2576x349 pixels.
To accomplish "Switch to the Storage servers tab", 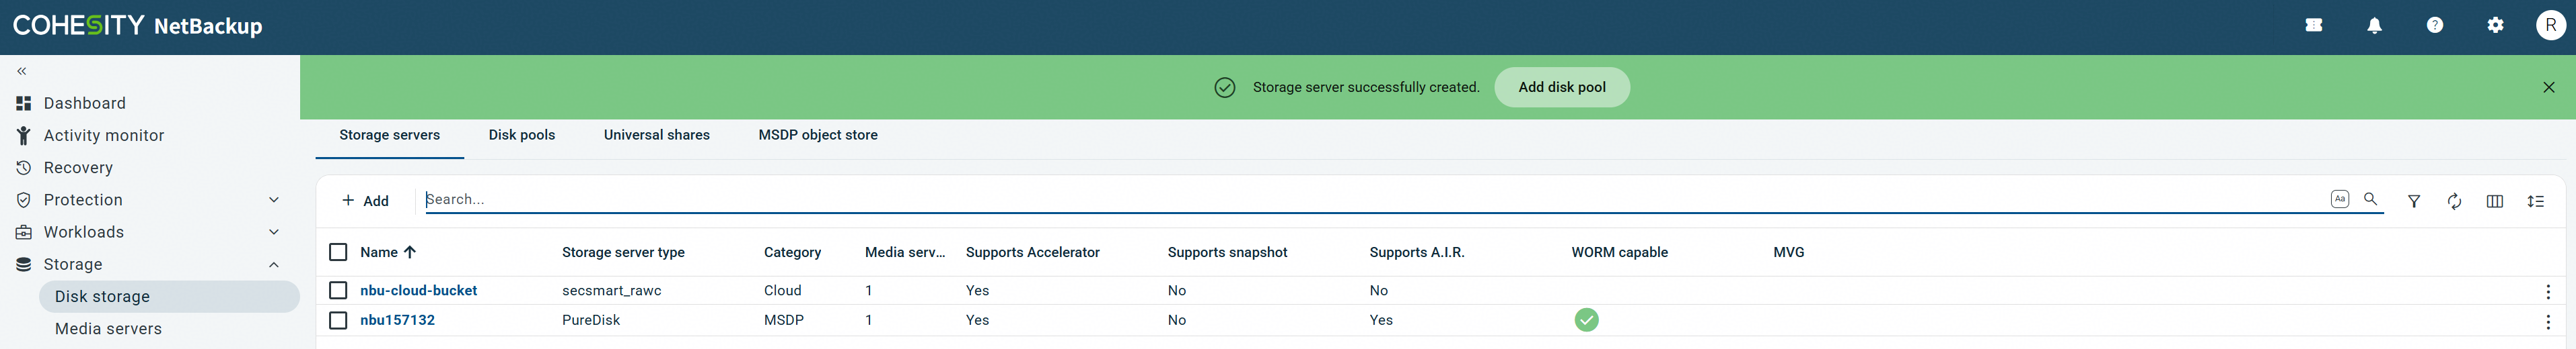I will pyautogui.click(x=389, y=136).
